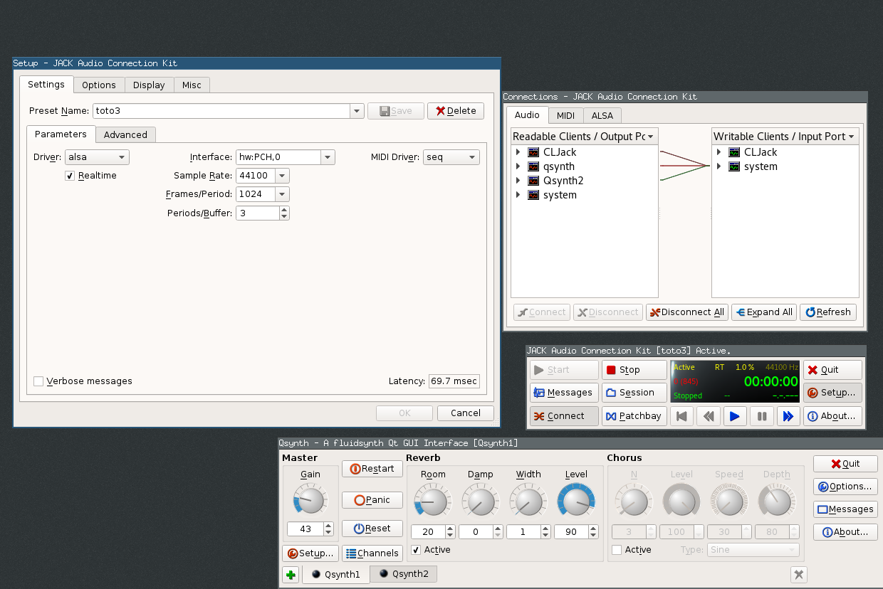Open the JACK Messages window
This screenshot has width=883, height=589.
tap(563, 393)
